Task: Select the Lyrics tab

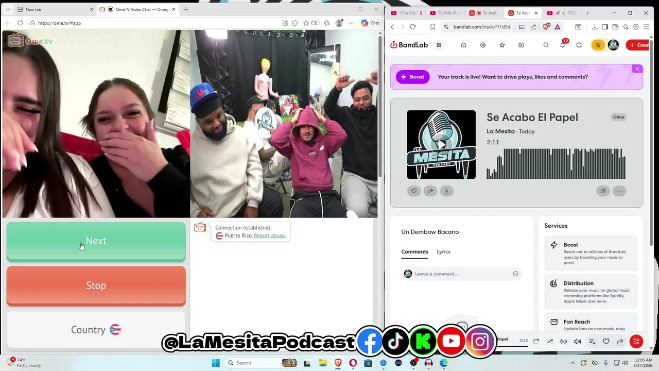Action: (443, 252)
